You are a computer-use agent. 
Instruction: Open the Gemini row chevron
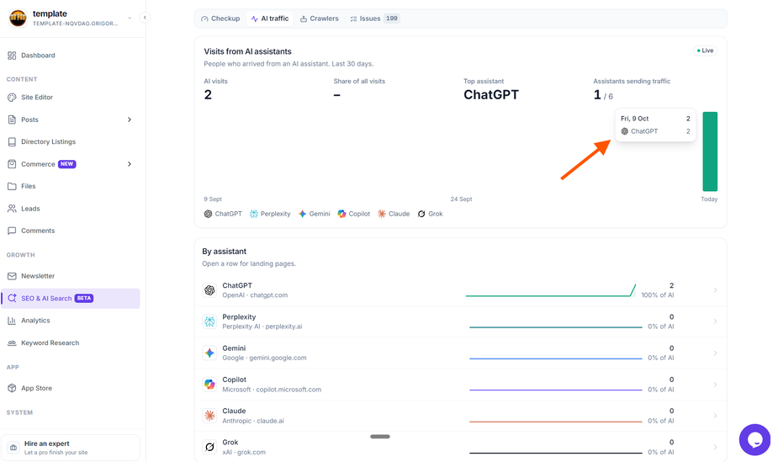pos(715,353)
